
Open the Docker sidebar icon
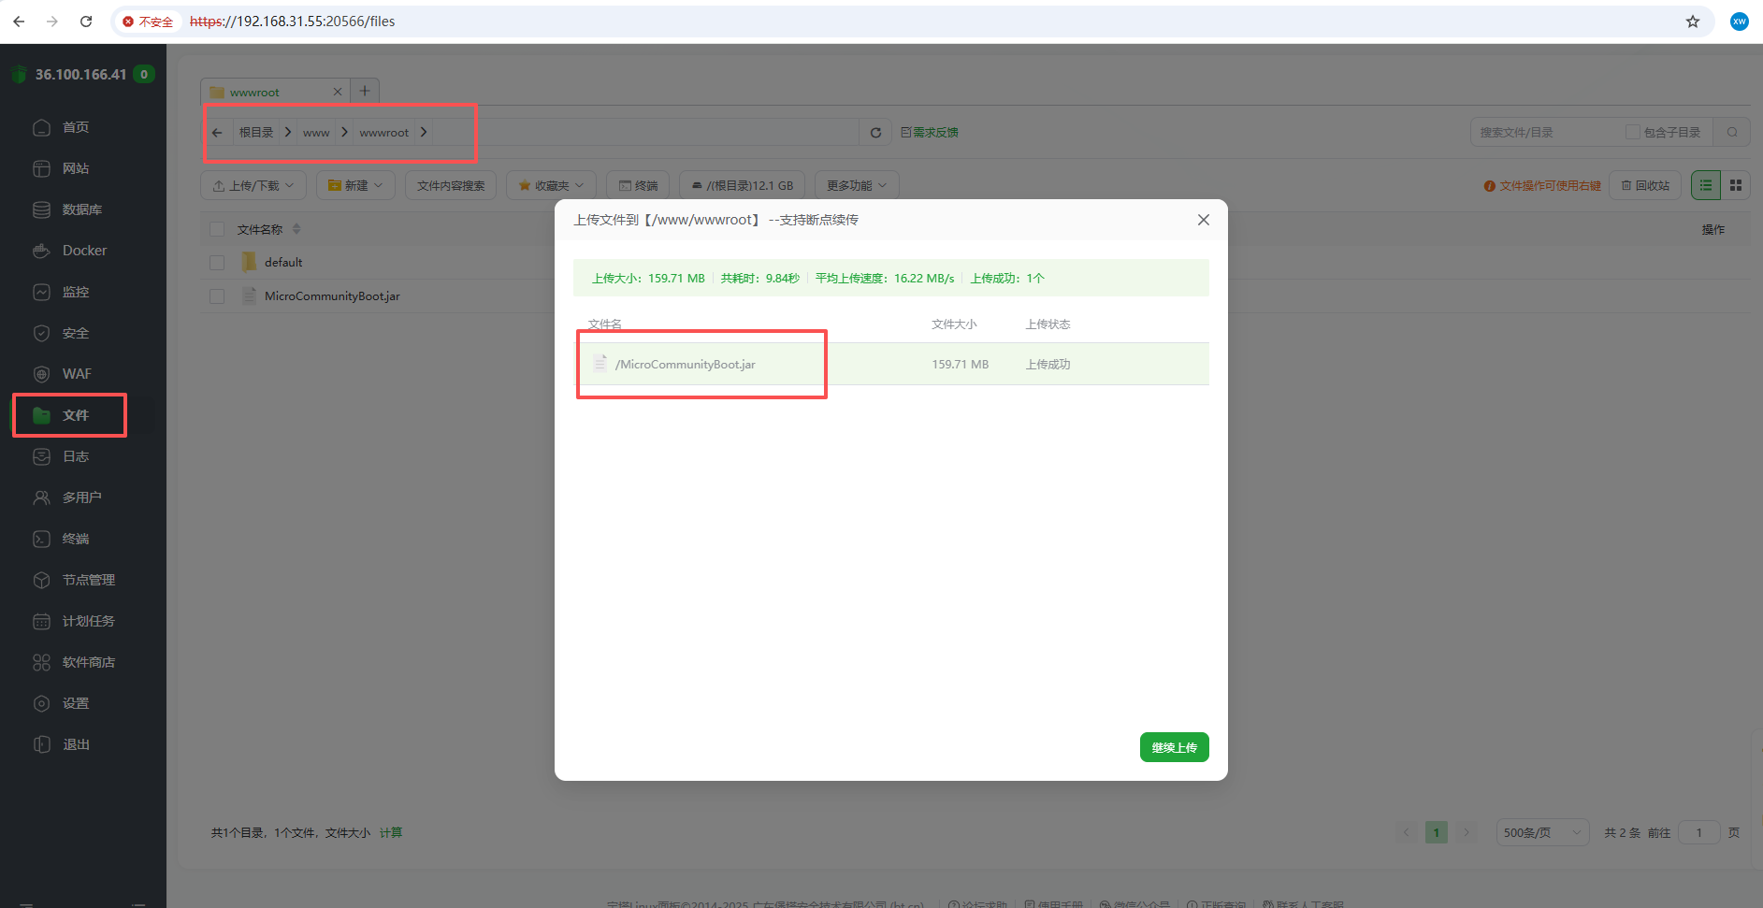(x=42, y=251)
